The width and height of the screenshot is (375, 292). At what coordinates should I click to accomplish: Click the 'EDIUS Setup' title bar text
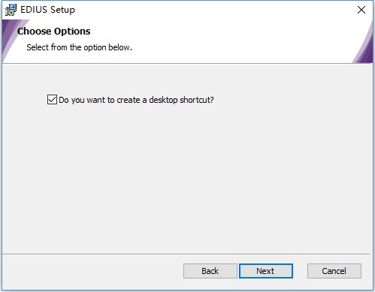47,10
